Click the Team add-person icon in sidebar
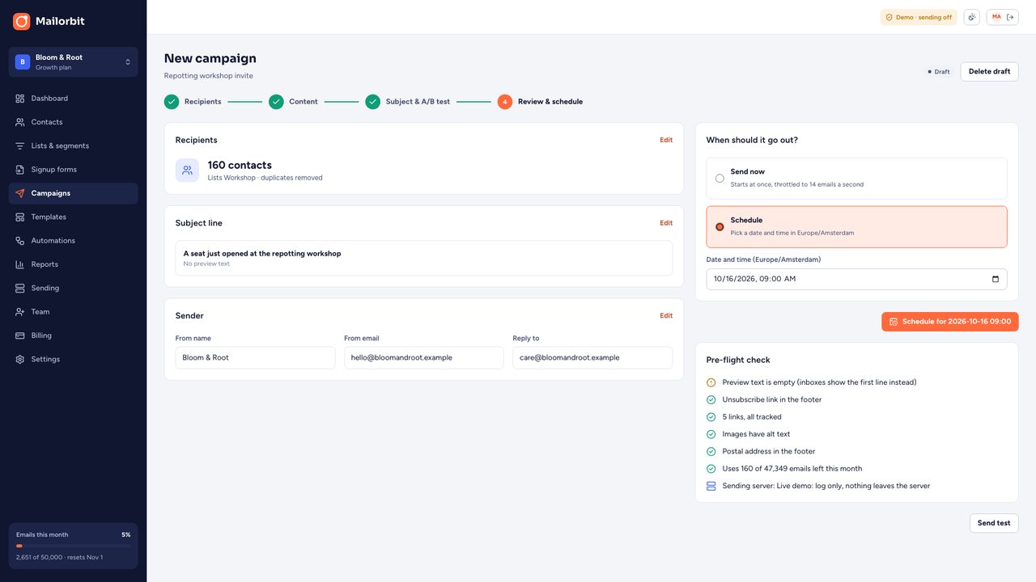 [20, 312]
